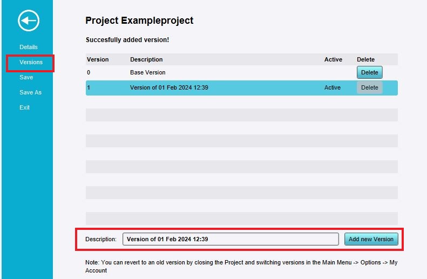Viewport: 427px width, 279px height.
Task: Delete the Base Version entry
Action: coord(369,72)
